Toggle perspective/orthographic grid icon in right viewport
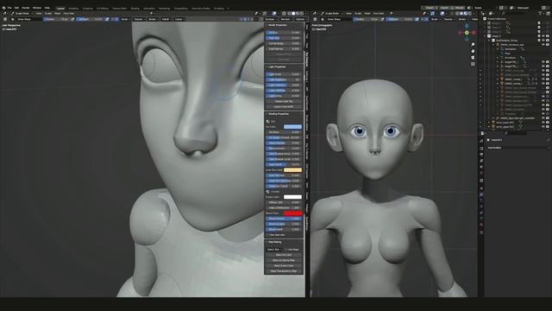 coord(473,64)
